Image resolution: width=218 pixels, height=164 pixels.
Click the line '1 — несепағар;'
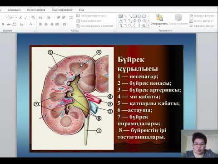point(138,77)
